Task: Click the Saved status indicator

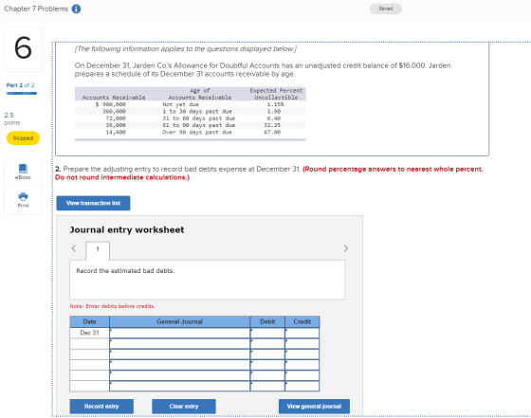Action: click(x=386, y=9)
